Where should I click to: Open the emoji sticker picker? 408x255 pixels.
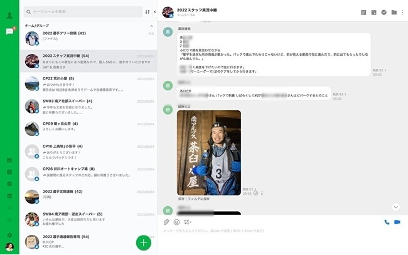point(176,222)
